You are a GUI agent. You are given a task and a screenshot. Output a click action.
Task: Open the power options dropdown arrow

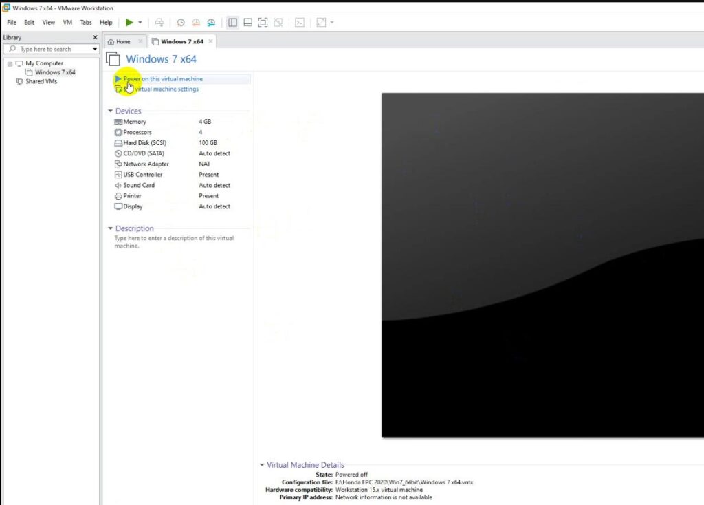tap(140, 22)
